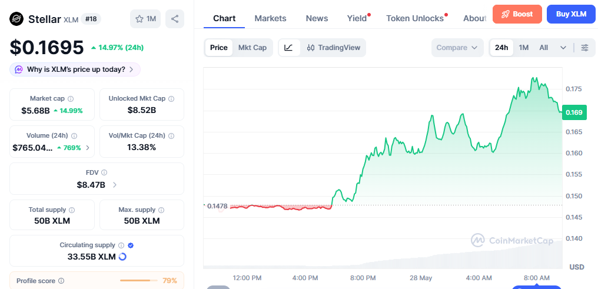This screenshot has height=289, width=598.
Task: Click the 33.55B XLM circulating supply value
Action: coord(92,257)
